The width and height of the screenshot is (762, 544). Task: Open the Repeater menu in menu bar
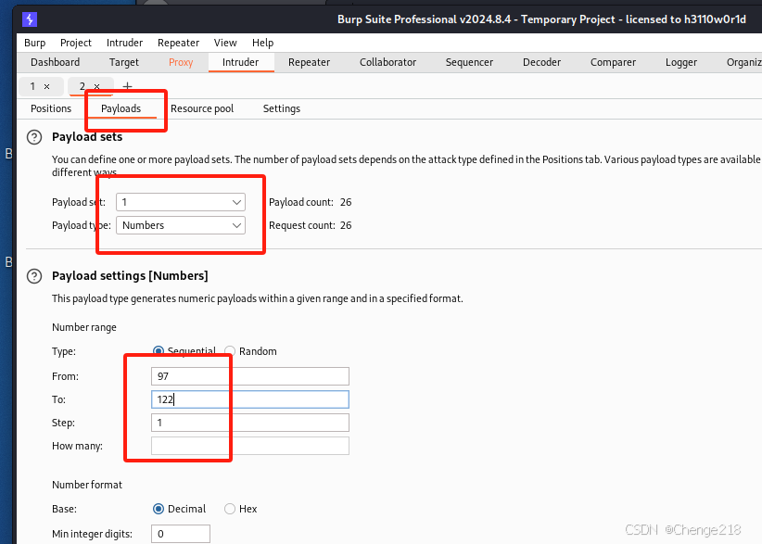pyautogui.click(x=178, y=43)
